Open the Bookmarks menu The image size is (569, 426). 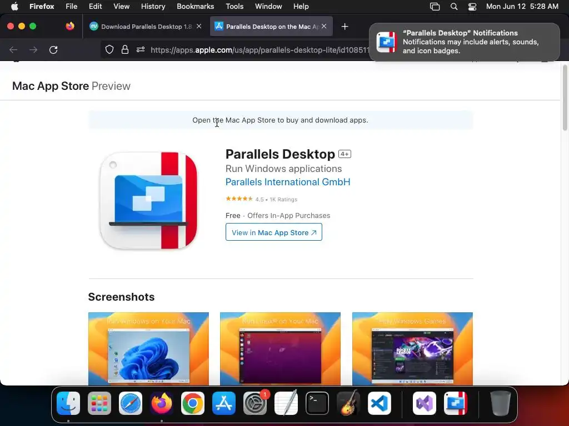point(195,6)
